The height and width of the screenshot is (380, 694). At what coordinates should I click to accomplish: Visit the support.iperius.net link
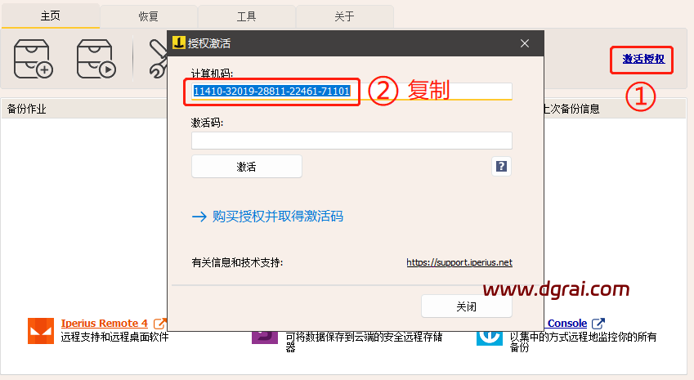(x=459, y=262)
